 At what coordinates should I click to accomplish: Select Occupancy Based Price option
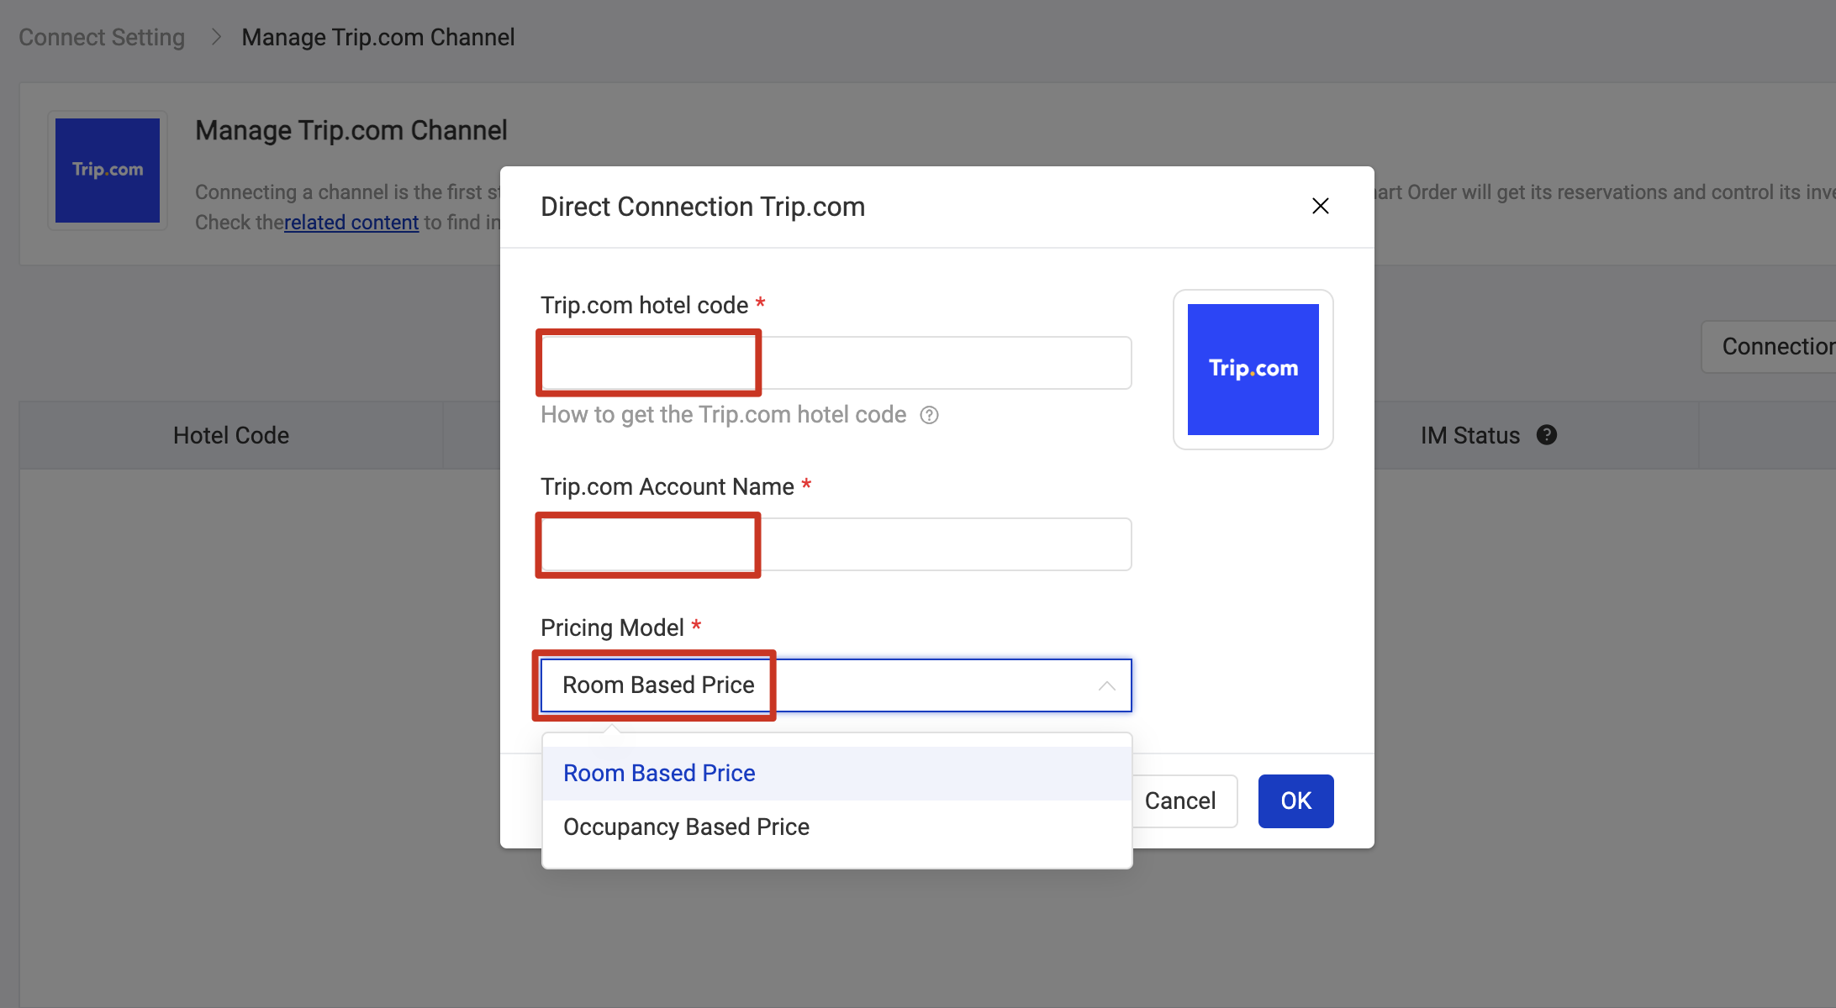click(686, 827)
